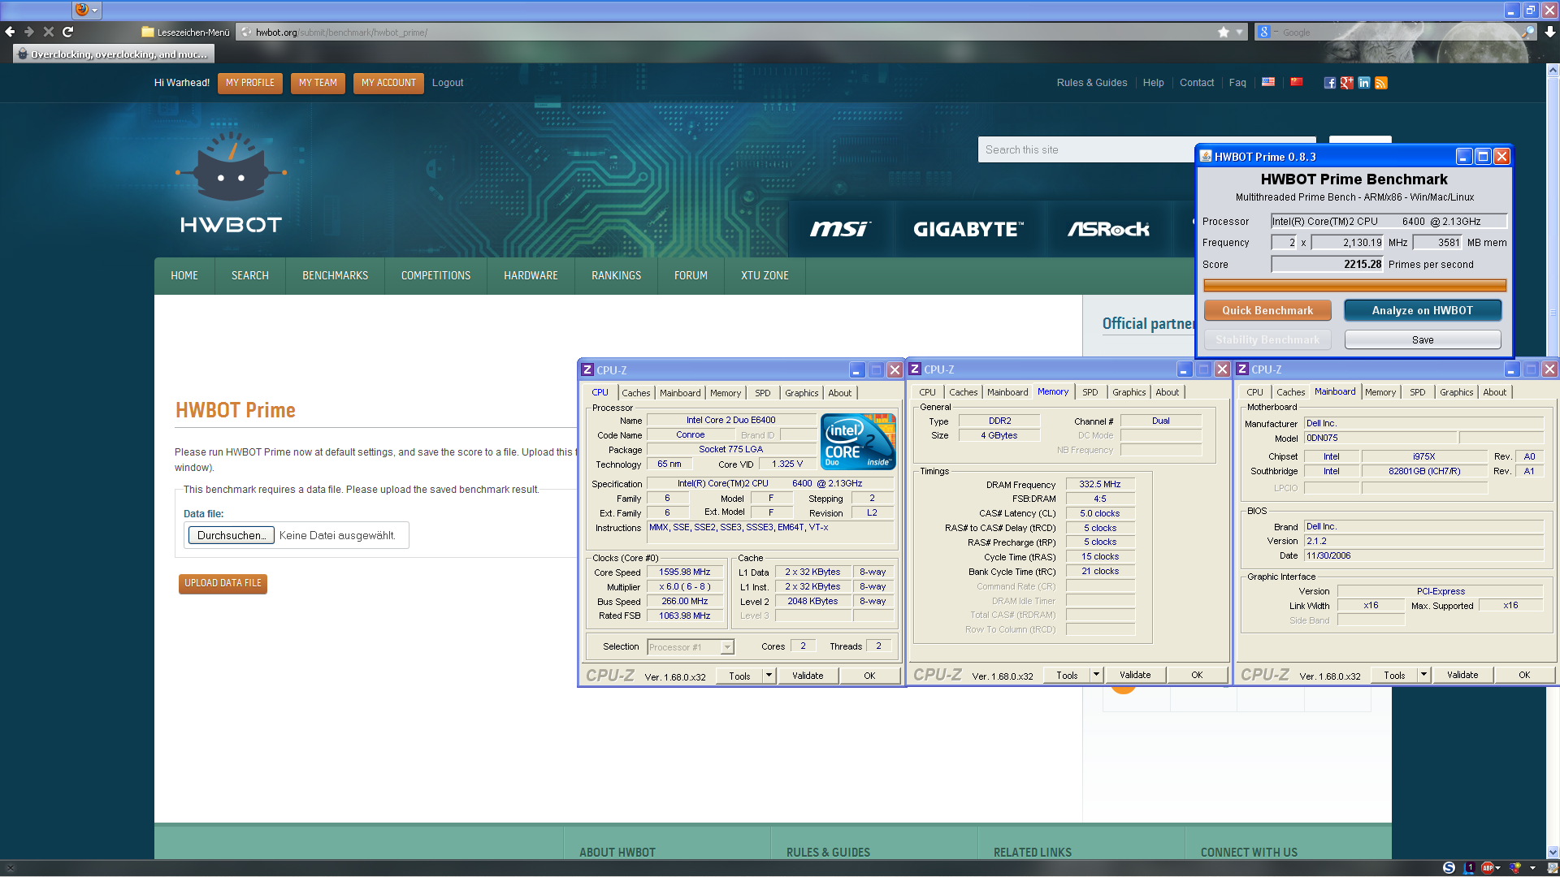Open the colored balls addon dropdown arrow
The height and width of the screenshot is (877, 1560).
click(x=1532, y=868)
